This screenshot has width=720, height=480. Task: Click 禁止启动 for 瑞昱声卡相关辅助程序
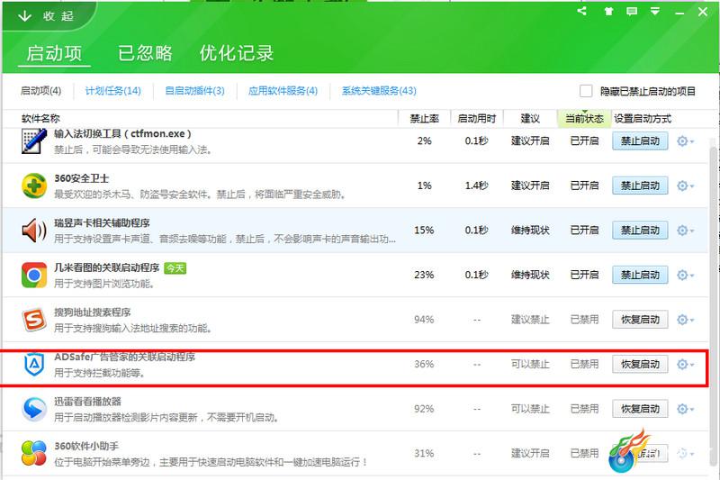[640, 231]
